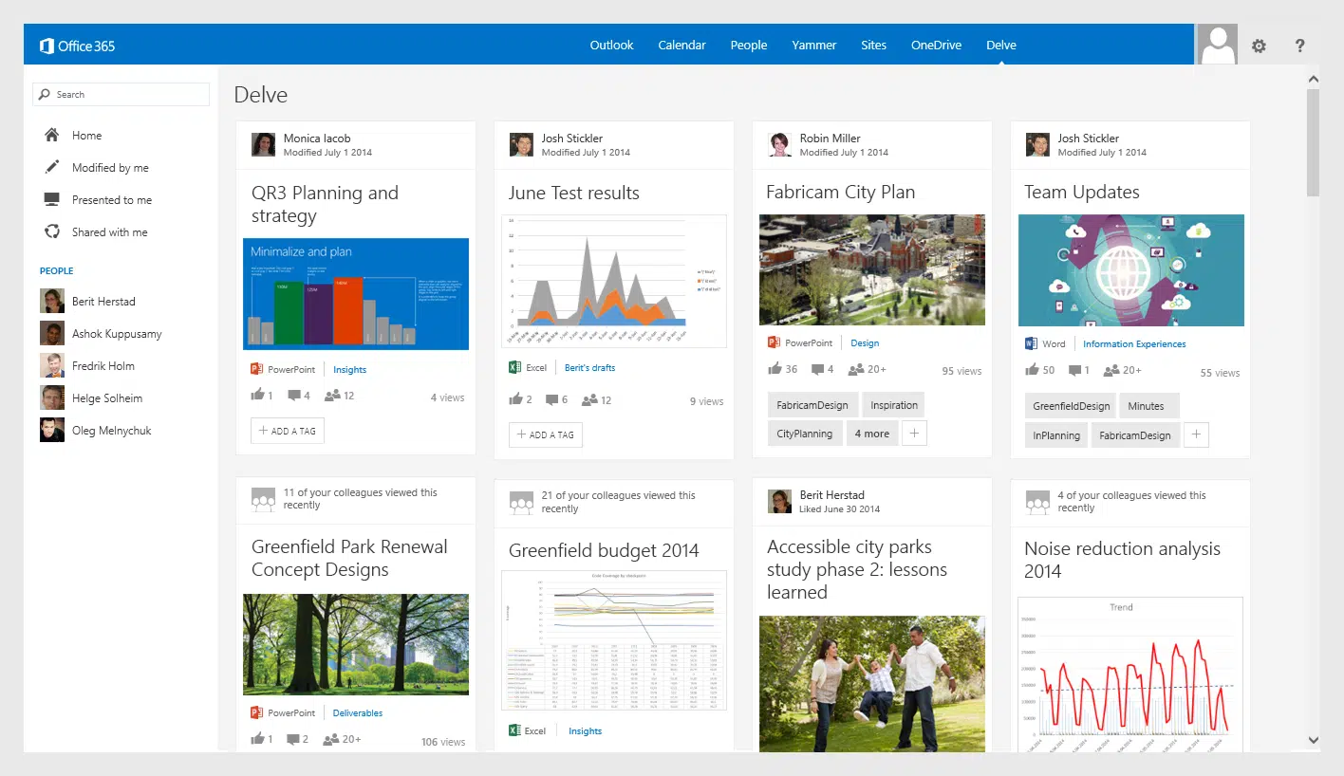Click Berit Herstad's avatar in People list
1344x776 pixels.
pyautogui.click(x=52, y=302)
